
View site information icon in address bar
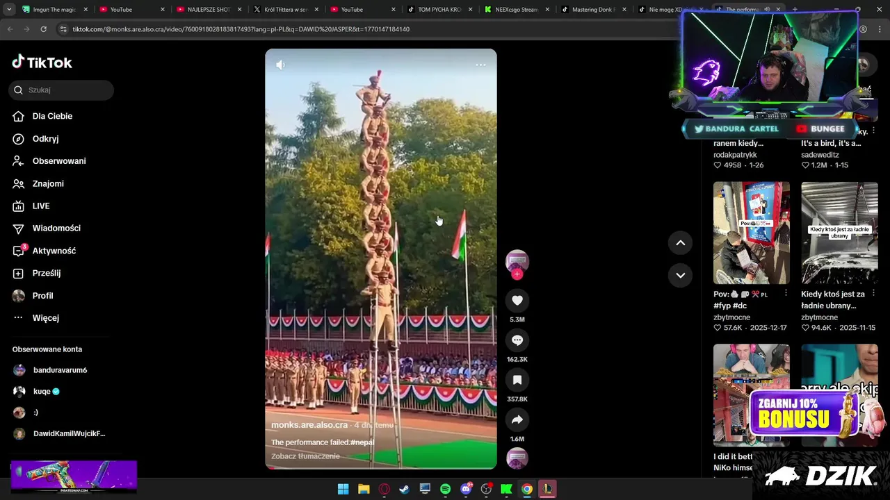63,29
